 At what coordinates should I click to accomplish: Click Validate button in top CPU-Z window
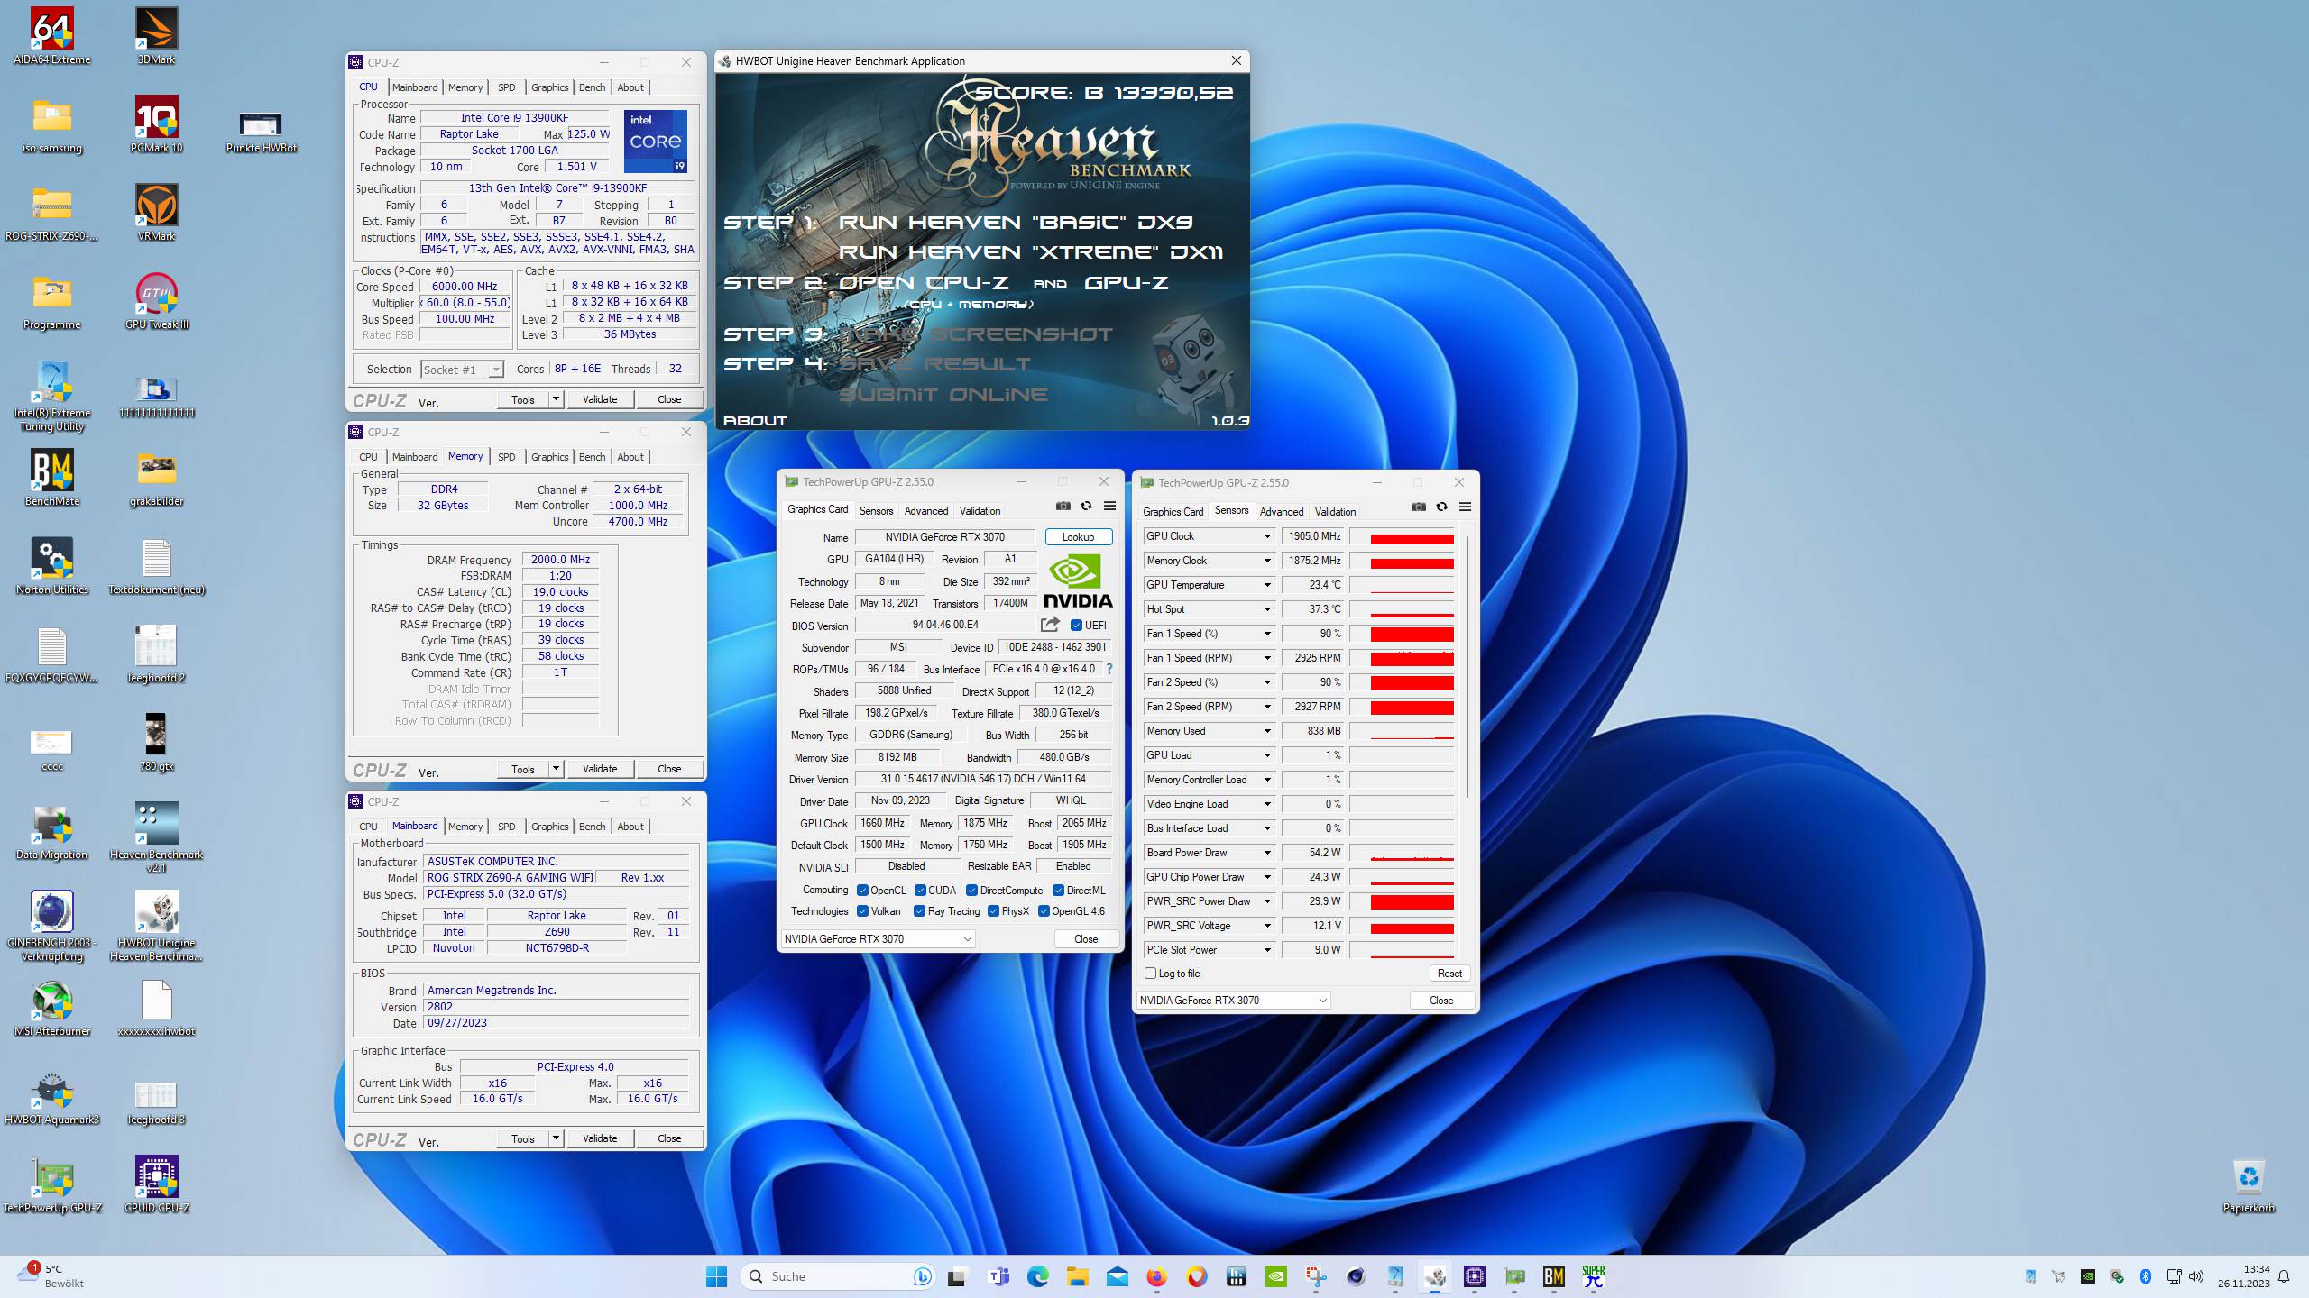pos(600,399)
